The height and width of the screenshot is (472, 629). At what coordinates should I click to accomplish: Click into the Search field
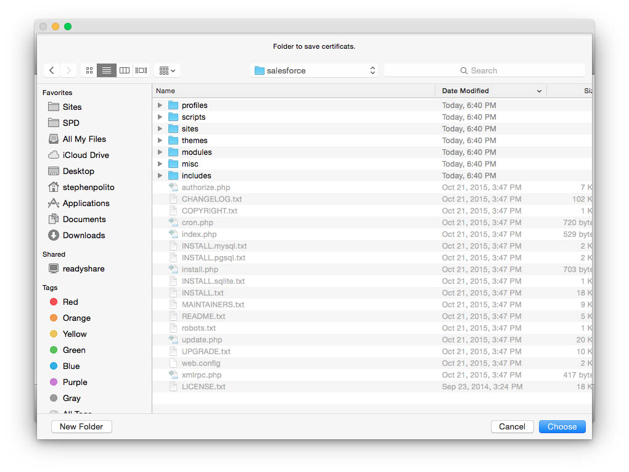(484, 70)
